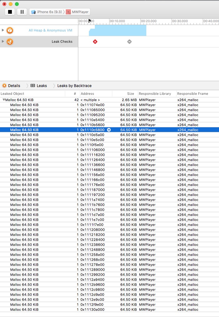Expand the All Heap & Anonymous VM track
This screenshot has height=317, width=219.
click(x=3, y=30)
